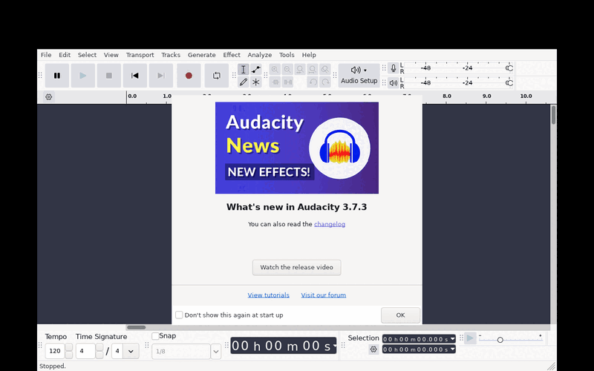Click the time signature numerator field
Image resolution: width=594 pixels, height=371 pixels.
[85, 351]
